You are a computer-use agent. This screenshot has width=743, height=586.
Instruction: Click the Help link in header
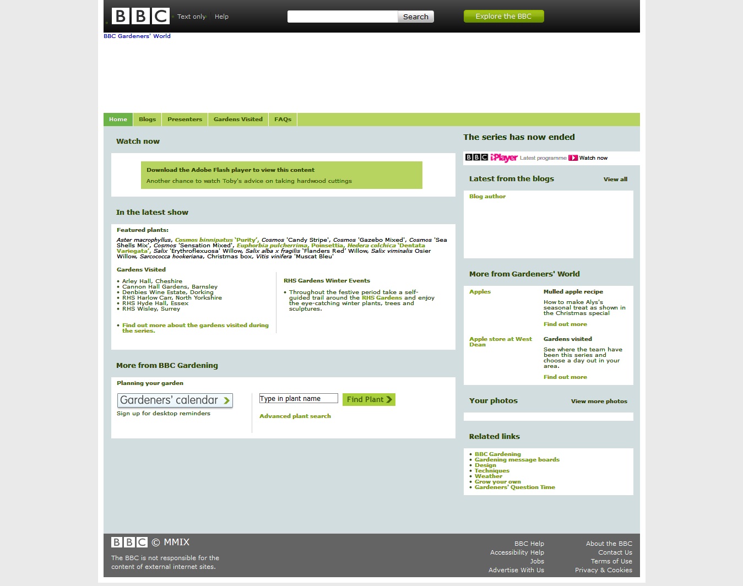(x=221, y=17)
